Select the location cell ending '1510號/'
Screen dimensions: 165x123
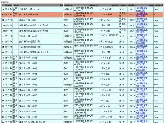coord(41,90)
